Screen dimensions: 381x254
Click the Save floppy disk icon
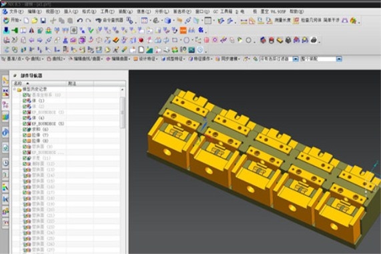pos(43,21)
